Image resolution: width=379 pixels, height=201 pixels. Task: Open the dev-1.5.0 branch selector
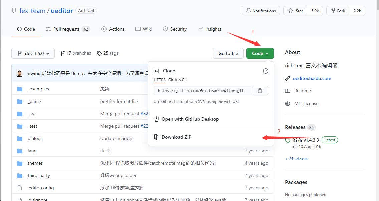[33, 53]
